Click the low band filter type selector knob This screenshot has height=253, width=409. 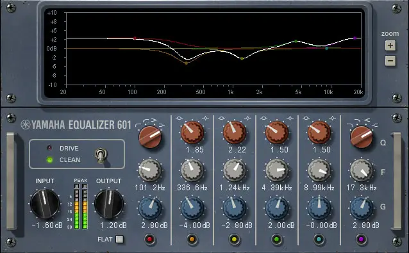coord(150,137)
